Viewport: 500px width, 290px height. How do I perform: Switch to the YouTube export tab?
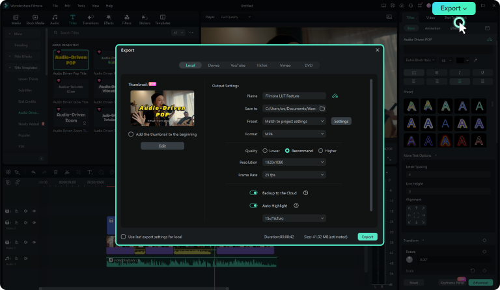click(238, 65)
